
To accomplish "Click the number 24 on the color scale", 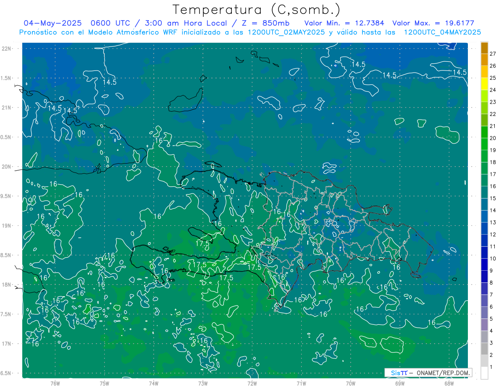I will [493, 90].
